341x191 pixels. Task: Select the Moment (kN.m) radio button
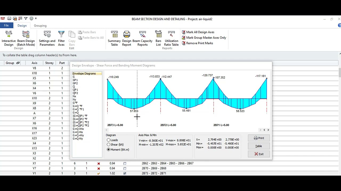pos(108,150)
